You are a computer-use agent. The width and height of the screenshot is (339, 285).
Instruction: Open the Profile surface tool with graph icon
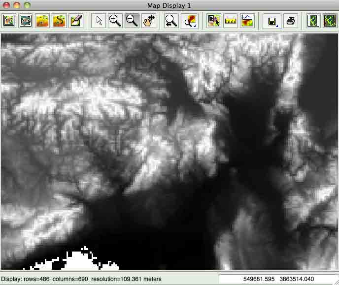tap(247, 21)
